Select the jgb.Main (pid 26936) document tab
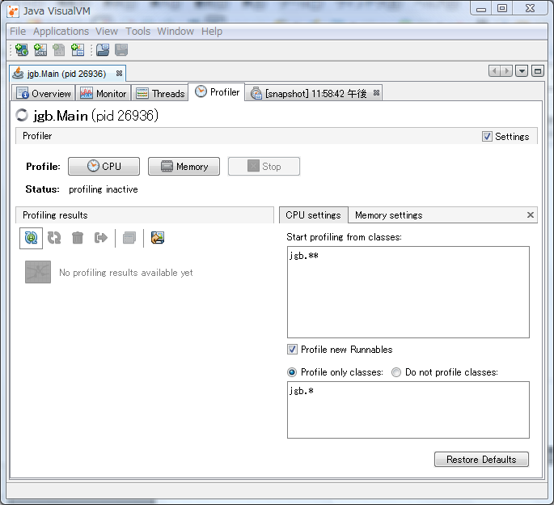 66,74
